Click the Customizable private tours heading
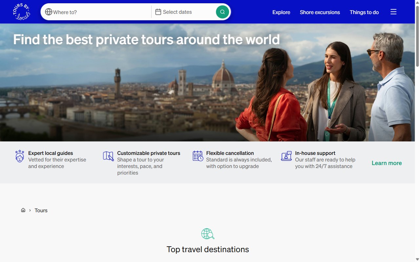 pyautogui.click(x=149, y=153)
